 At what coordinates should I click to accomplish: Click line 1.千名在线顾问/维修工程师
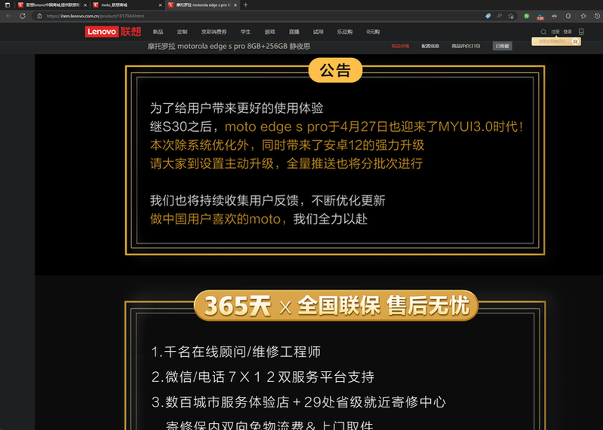pyautogui.click(x=235, y=352)
